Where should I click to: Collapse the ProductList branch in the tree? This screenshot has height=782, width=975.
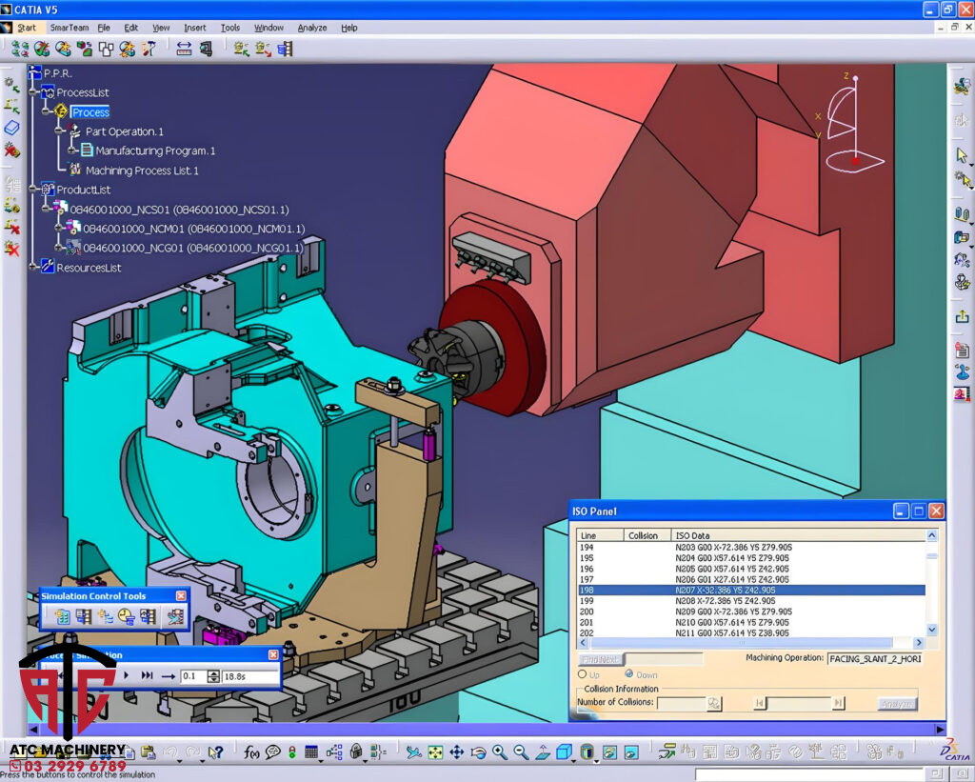(x=31, y=189)
